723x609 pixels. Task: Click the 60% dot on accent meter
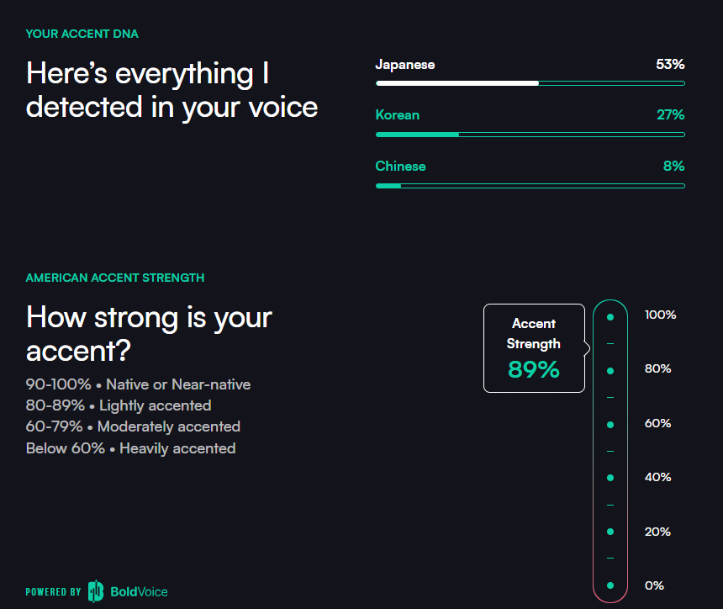[x=610, y=424]
